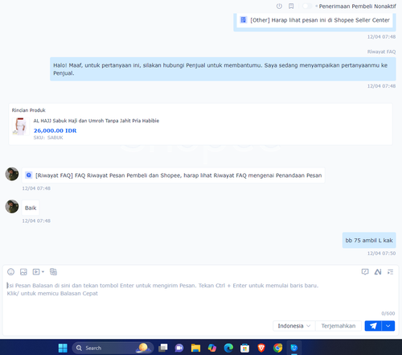Expand the send options dropdown arrow
The height and width of the screenshot is (355, 402).
(x=388, y=326)
